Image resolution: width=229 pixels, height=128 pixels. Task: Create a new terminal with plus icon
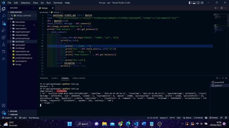pyautogui.click(x=217, y=78)
